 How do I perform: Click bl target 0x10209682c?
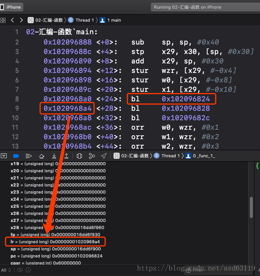coord(186,118)
